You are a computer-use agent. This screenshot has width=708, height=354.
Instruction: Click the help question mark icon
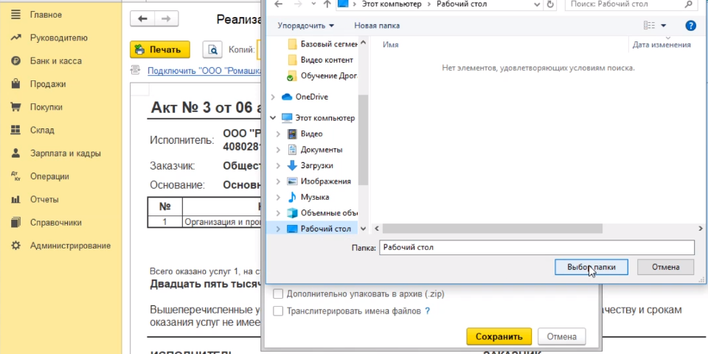click(x=690, y=25)
